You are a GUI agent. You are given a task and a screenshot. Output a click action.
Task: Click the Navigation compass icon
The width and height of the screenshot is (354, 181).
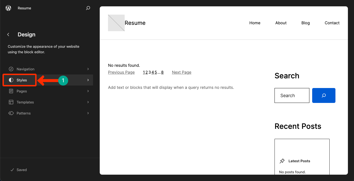click(x=11, y=69)
